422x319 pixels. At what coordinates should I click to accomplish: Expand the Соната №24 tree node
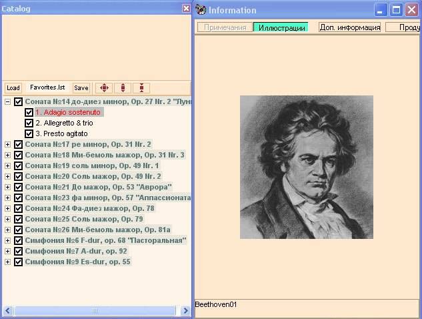[x=7, y=208]
